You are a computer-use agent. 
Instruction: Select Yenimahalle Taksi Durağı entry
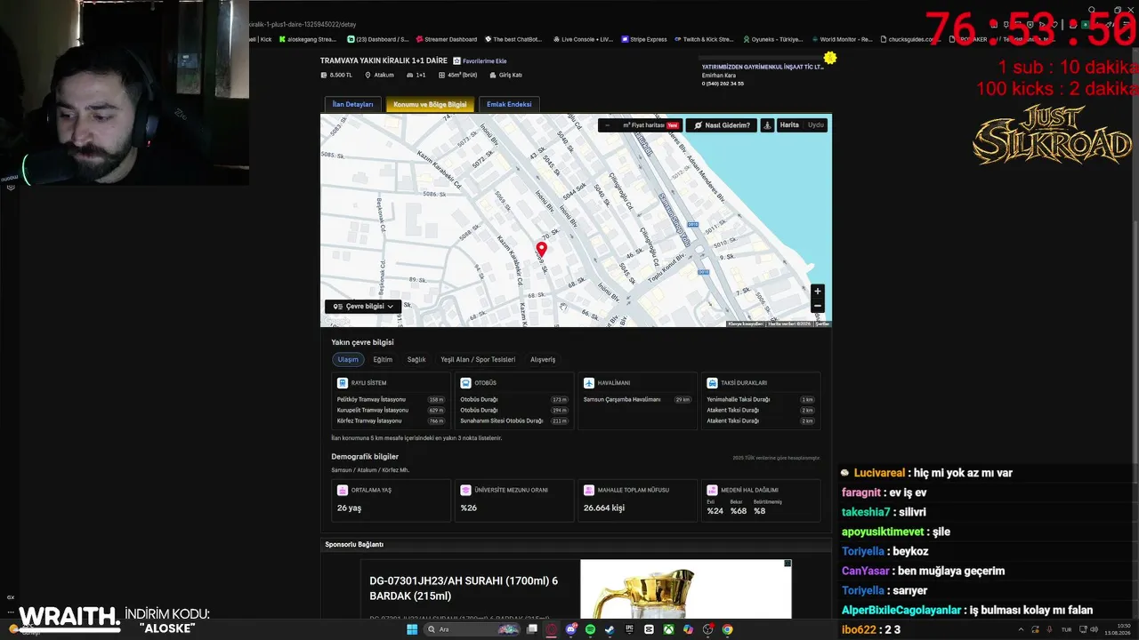(x=761, y=400)
